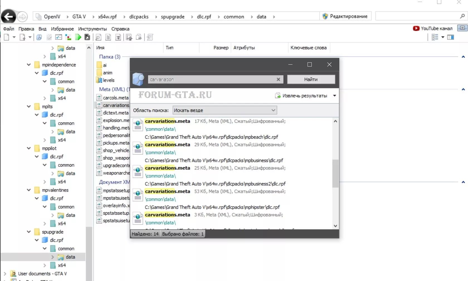Open the Извлечь результаты dropdown arrow
This screenshot has width=468, height=281.
335,96
